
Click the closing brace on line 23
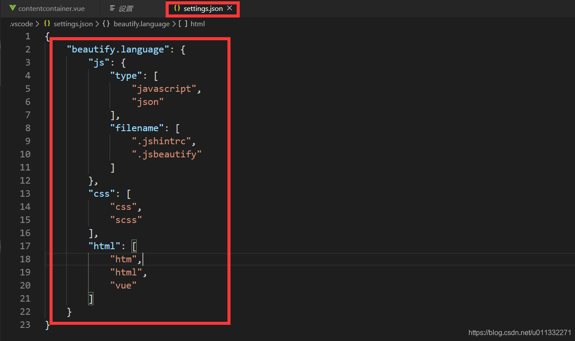click(47, 325)
